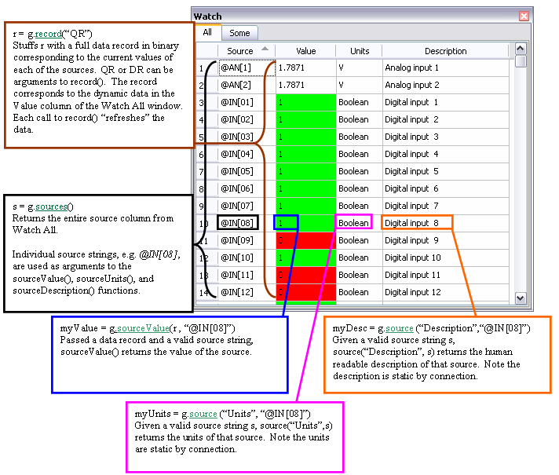Select the @AN[1] source cell

pos(235,68)
